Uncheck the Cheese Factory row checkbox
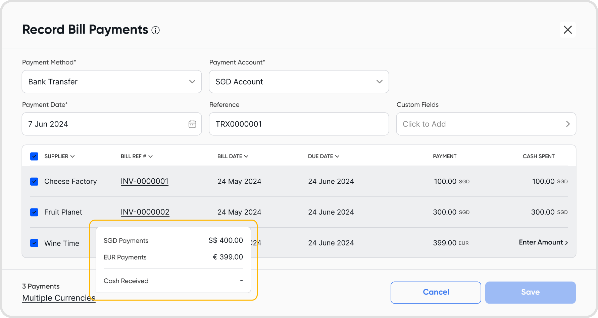The width and height of the screenshot is (598, 318). coord(34,182)
